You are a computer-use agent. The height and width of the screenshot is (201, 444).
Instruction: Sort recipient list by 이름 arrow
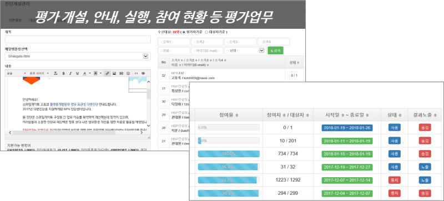point(179,65)
